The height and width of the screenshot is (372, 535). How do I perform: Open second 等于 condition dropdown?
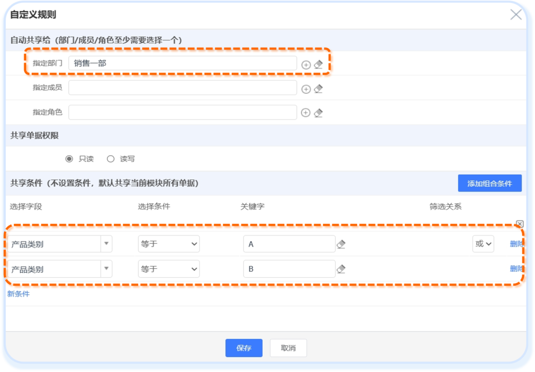(168, 269)
